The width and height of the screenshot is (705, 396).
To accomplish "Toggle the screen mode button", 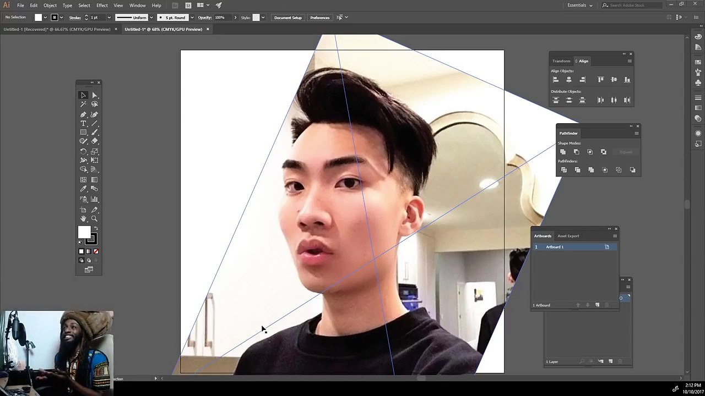I will coord(89,269).
